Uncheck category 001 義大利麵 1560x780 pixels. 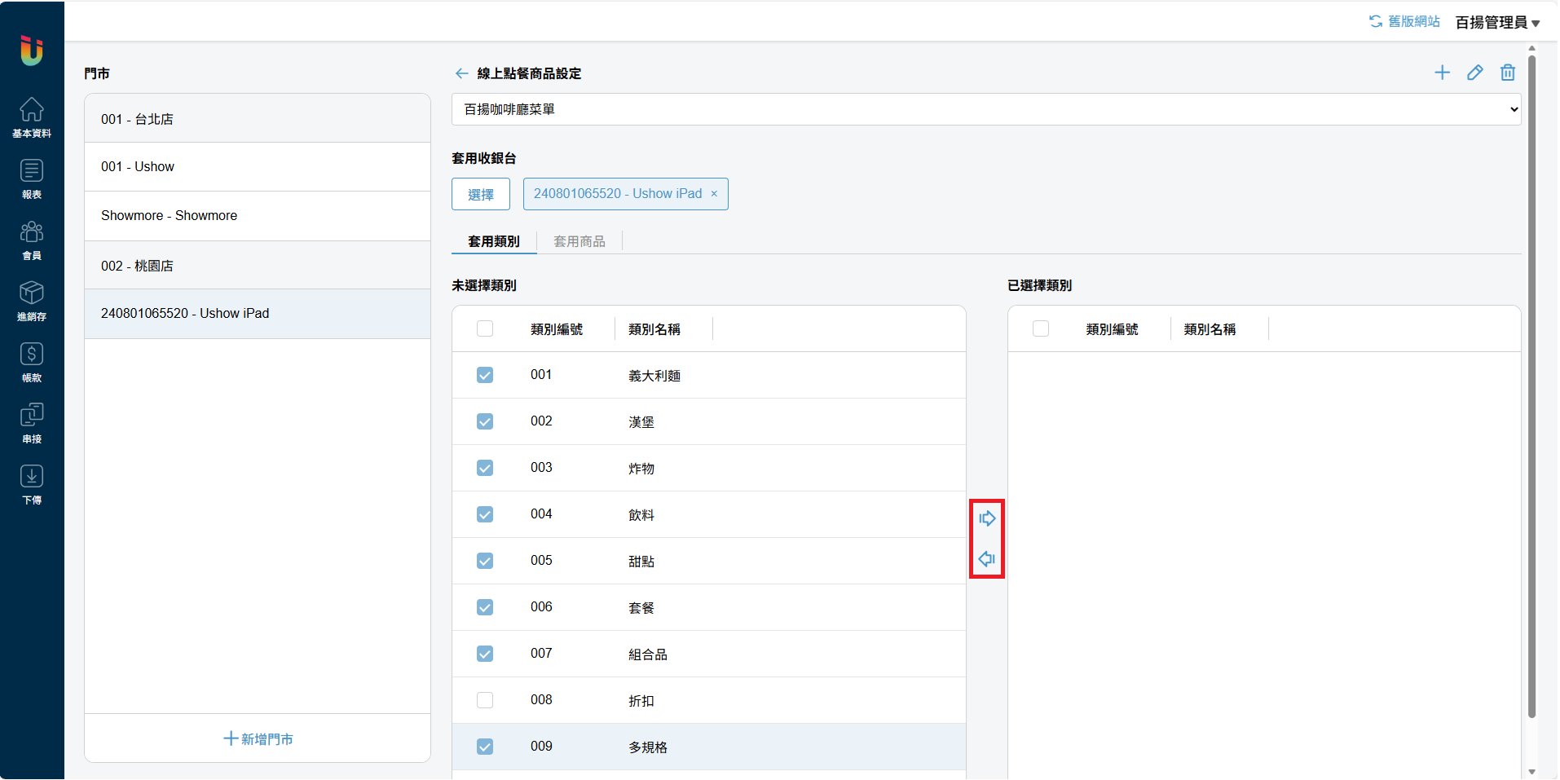[485, 375]
